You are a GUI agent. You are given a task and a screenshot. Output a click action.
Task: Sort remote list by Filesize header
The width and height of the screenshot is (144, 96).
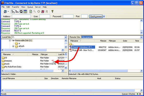pos(101,41)
